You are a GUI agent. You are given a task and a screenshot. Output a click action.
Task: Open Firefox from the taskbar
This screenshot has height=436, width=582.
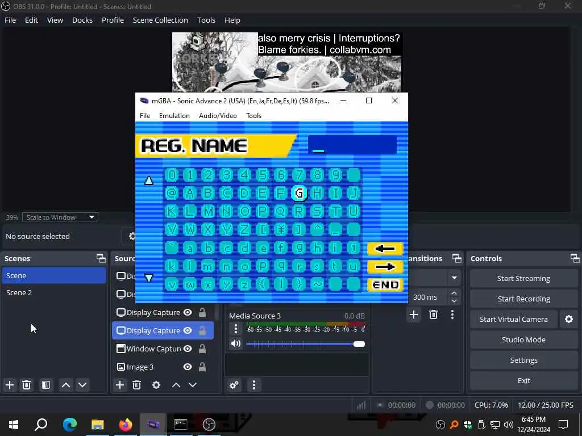point(125,425)
